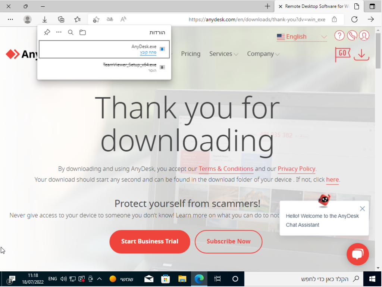Start Read Aloud from address bar
Screen dimensions: 382x287
(123, 19)
